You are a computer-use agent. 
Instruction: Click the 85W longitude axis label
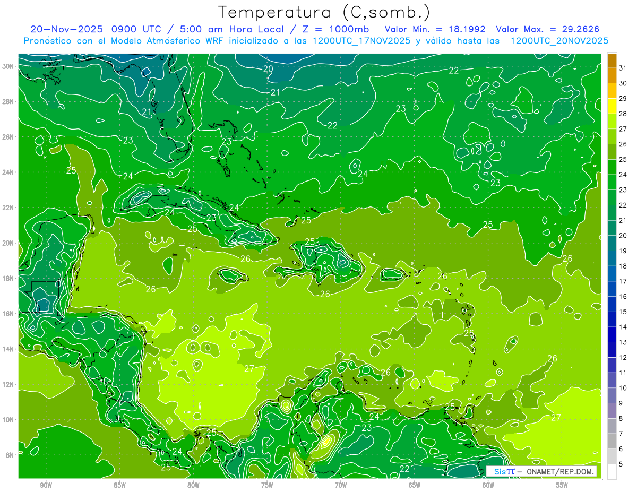(x=120, y=485)
